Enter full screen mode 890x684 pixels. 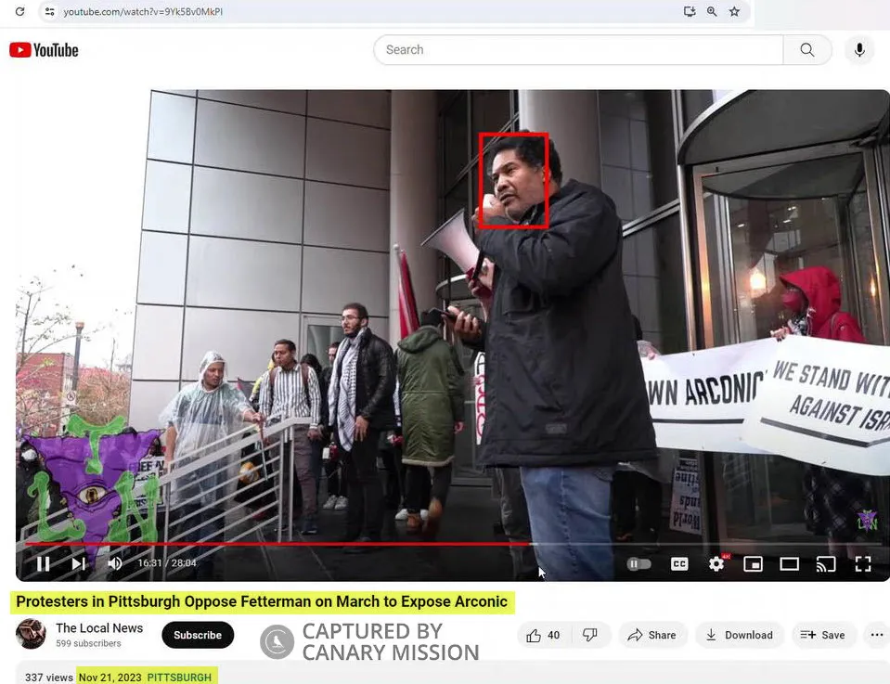(x=863, y=563)
